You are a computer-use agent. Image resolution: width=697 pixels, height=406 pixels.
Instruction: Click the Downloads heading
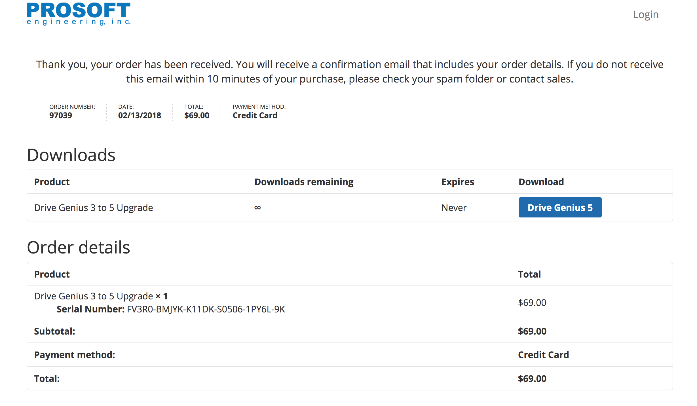point(71,155)
